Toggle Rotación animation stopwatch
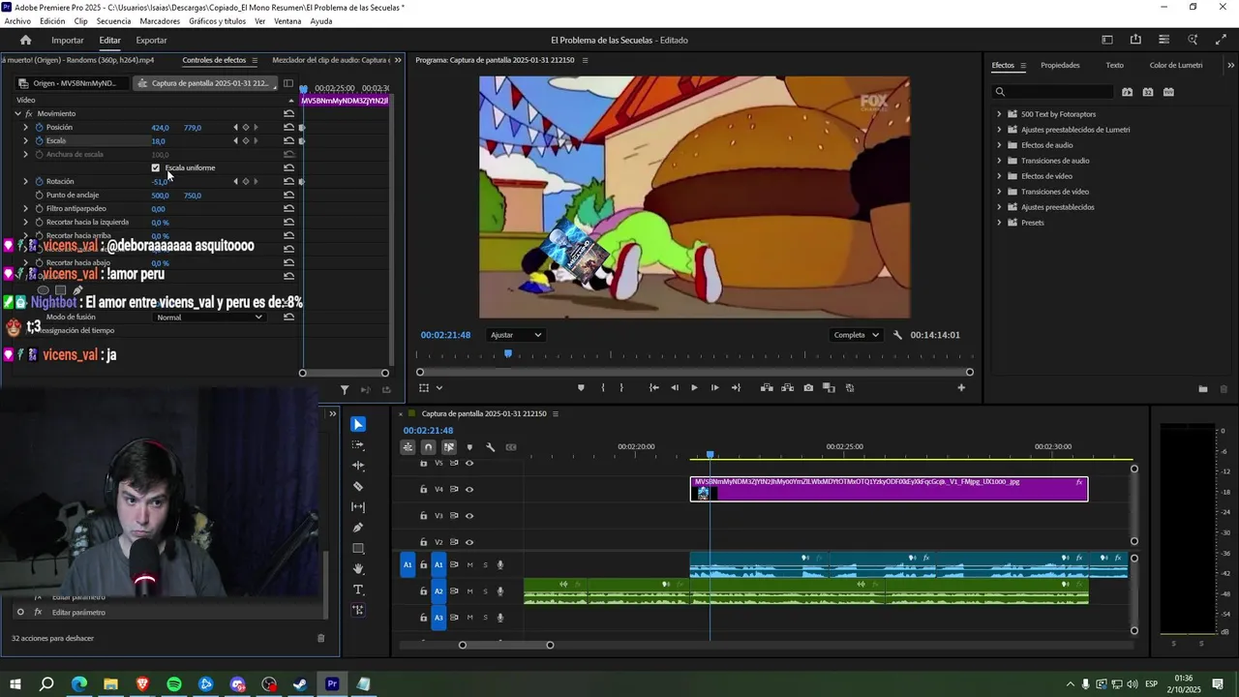Image resolution: width=1239 pixels, height=697 pixels. (39, 182)
